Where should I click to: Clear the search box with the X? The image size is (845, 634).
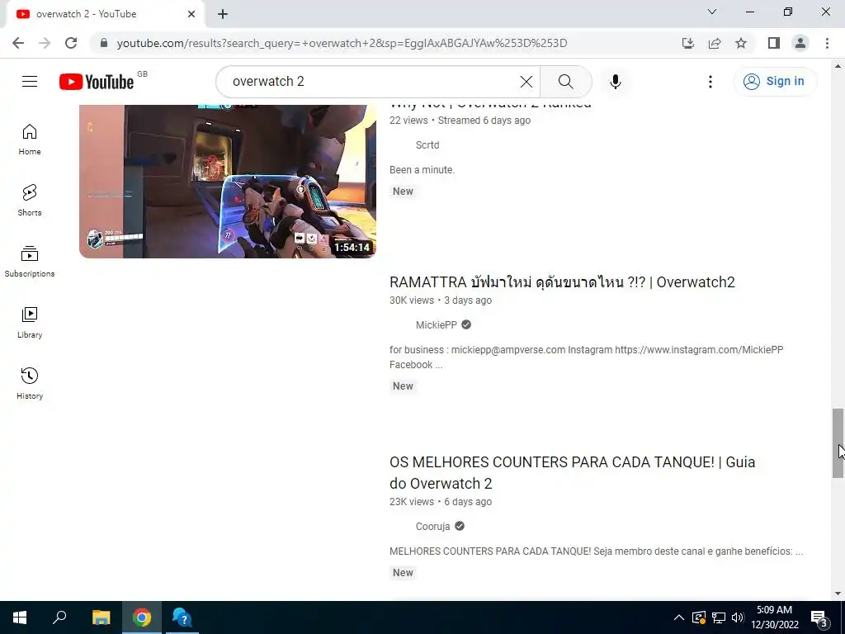pyautogui.click(x=526, y=82)
